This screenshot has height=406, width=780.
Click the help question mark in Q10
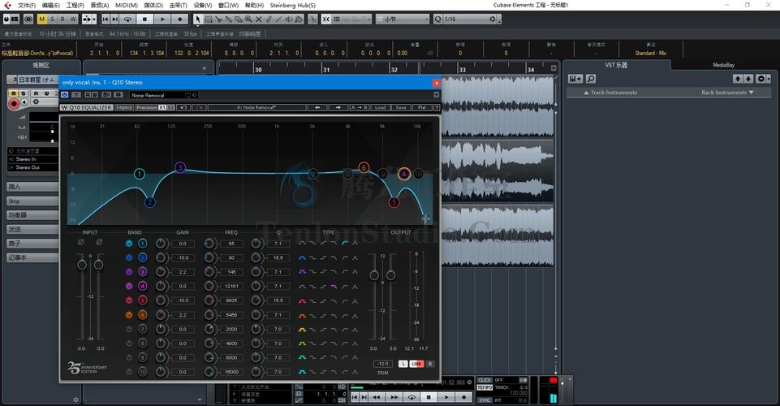436,107
